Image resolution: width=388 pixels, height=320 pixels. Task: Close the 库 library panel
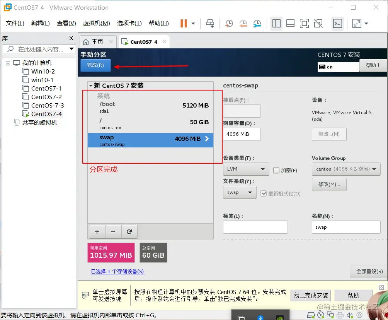(71, 38)
